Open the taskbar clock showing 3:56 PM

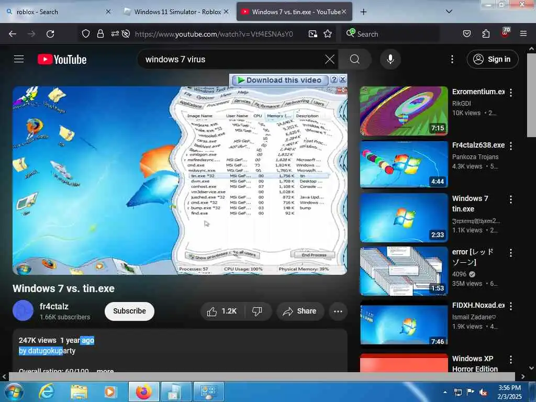510,392
